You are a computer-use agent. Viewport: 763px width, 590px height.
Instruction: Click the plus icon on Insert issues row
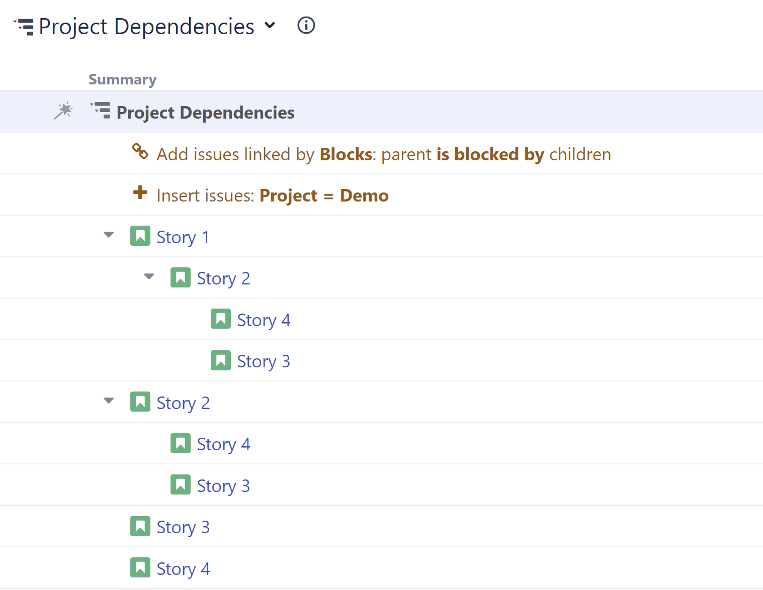pos(140,192)
